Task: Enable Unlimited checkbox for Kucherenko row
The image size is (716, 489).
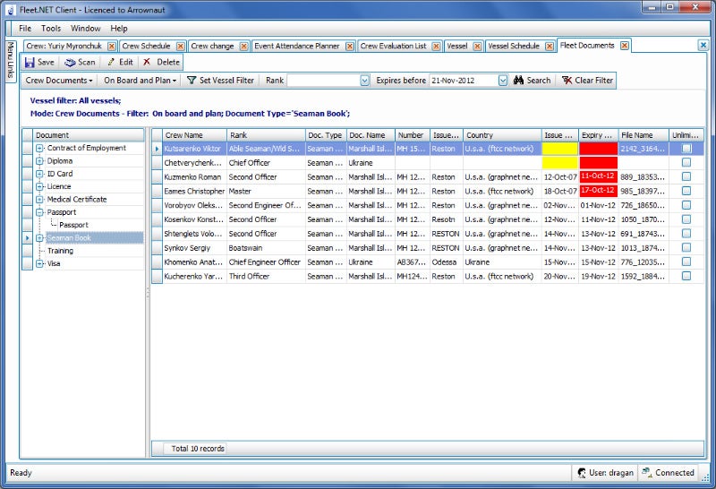Action: coord(686,277)
